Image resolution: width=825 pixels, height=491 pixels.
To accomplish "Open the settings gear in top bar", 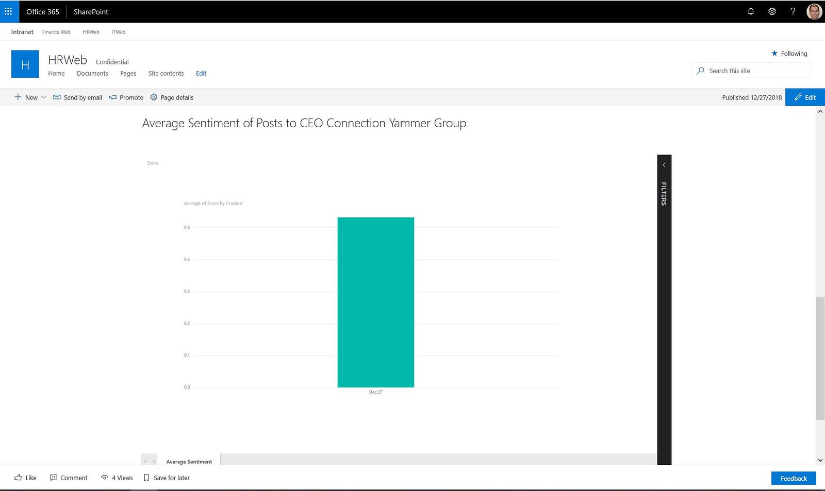I will [772, 11].
